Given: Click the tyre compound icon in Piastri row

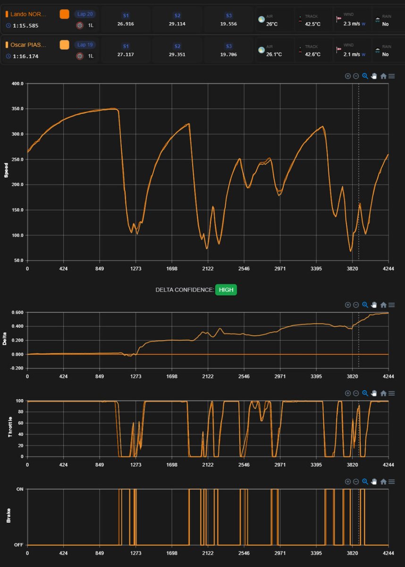Looking at the screenshot, I should click(80, 56).
